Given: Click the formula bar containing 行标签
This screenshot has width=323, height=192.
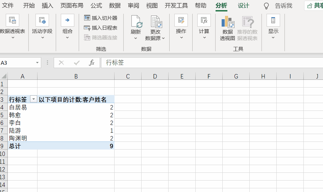Looking at the screenshot, I should click(212, 63).
